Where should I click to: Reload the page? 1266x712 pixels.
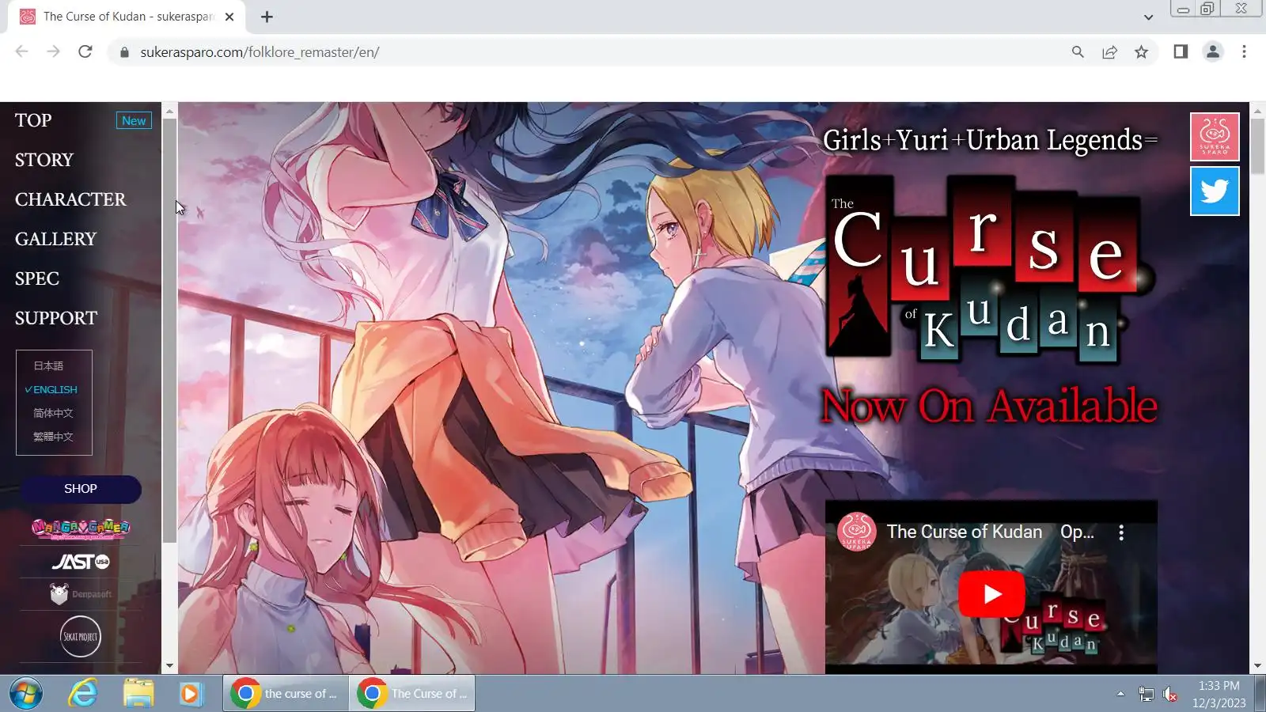(x=85, y=51)
